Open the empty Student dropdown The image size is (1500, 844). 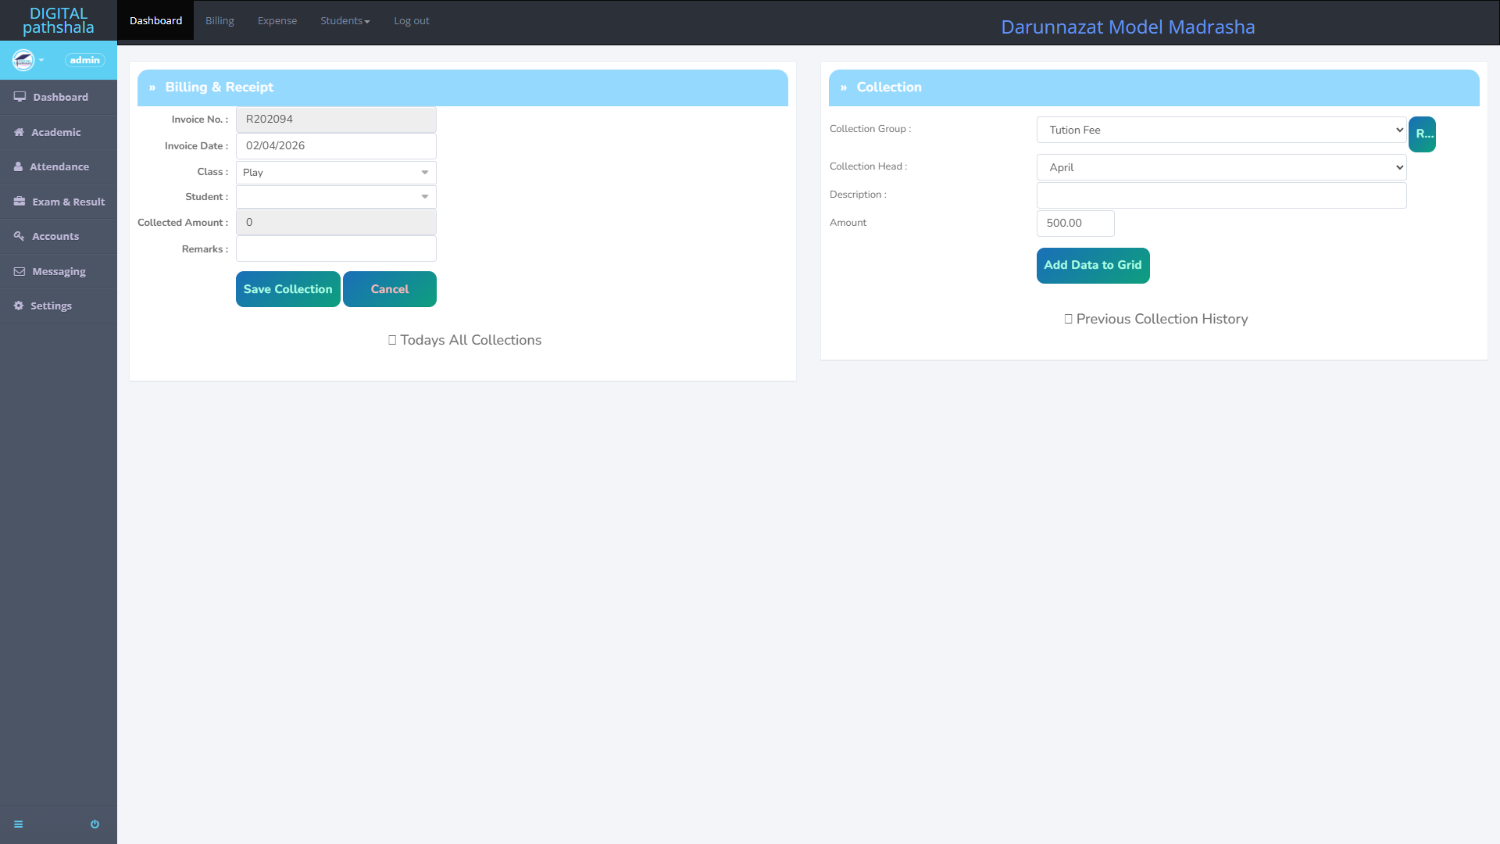coord(336,197)
